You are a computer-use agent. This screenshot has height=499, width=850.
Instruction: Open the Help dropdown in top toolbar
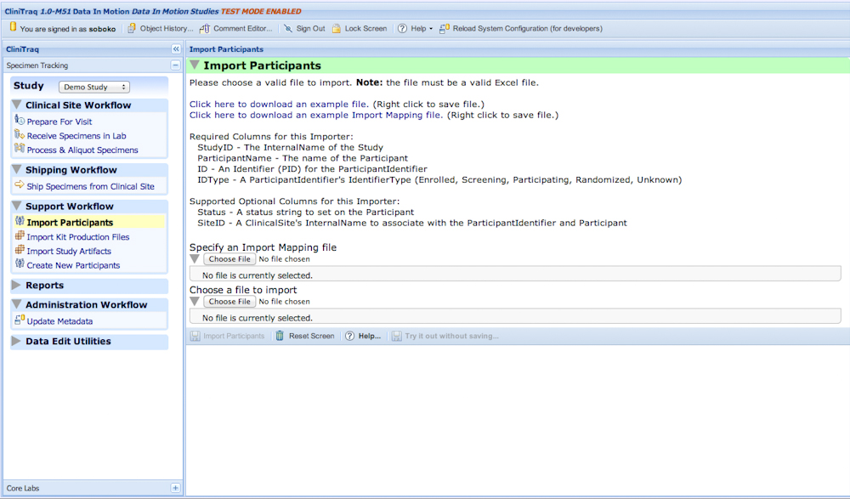[x=416, y=29]
